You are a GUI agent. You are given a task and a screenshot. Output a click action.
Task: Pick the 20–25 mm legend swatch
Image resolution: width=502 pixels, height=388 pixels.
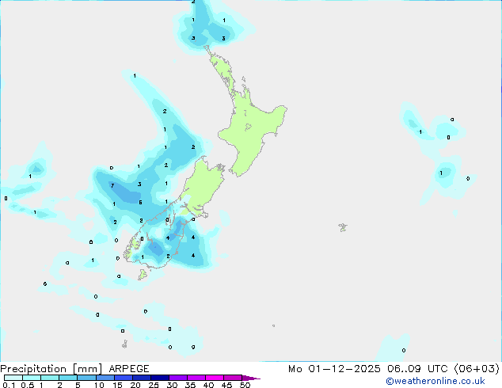(x=142, y=378)
